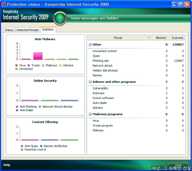
Task: Select the Trojan program row
Action: point(136,126)
